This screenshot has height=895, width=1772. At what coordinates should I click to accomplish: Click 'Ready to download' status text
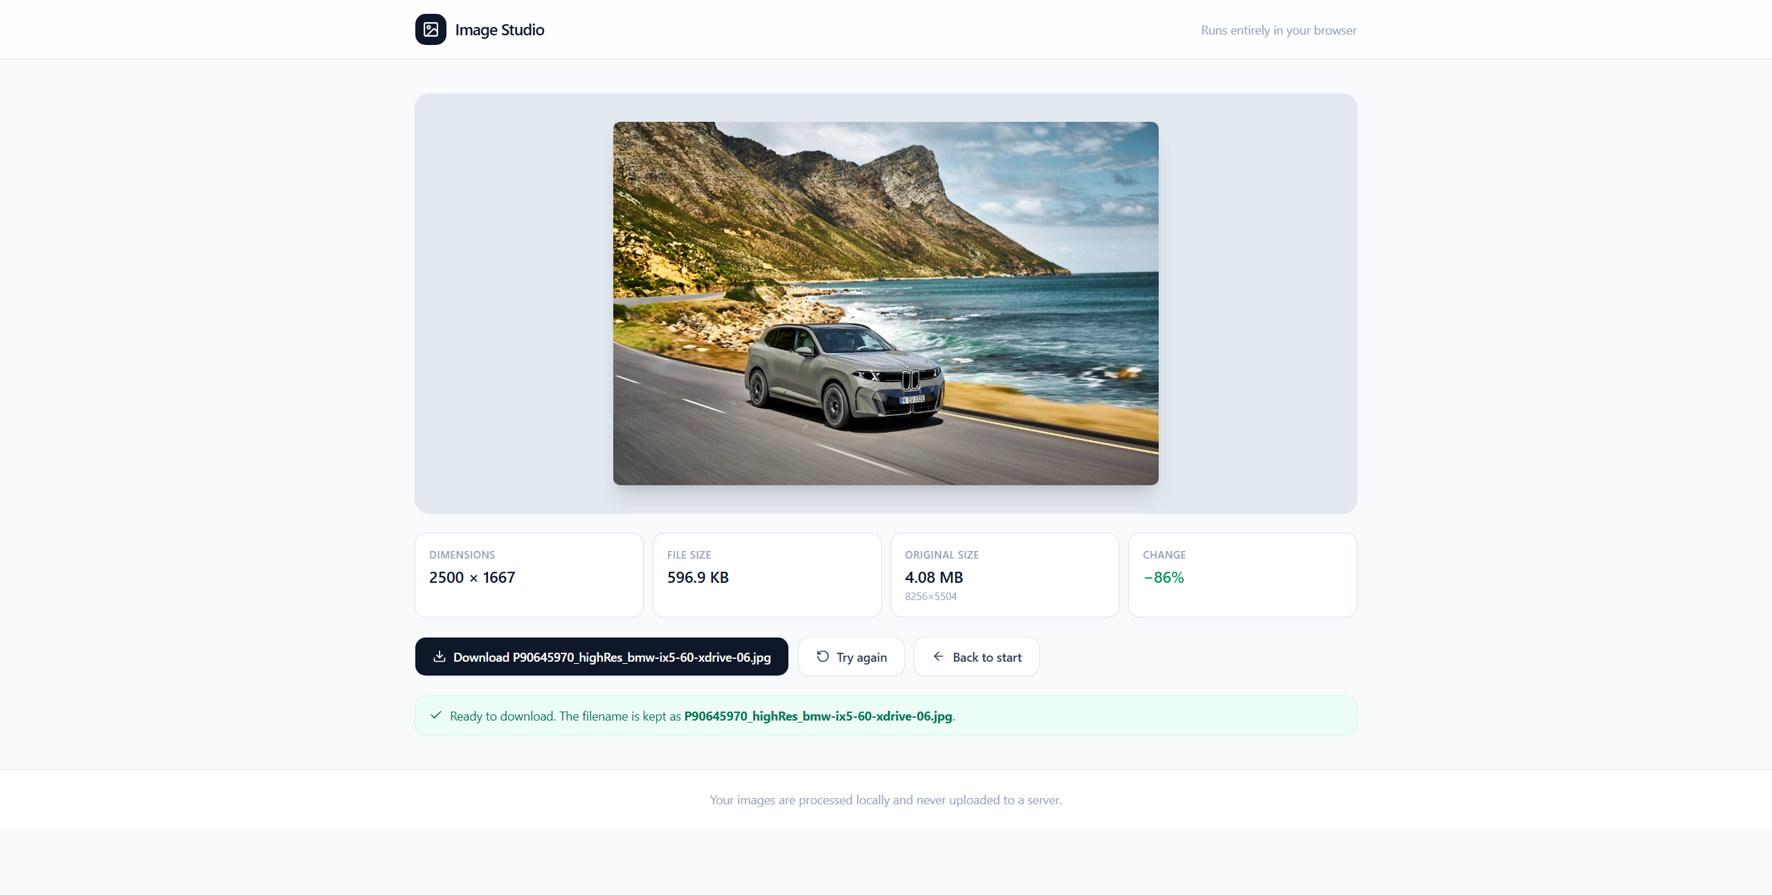point(503,716)
